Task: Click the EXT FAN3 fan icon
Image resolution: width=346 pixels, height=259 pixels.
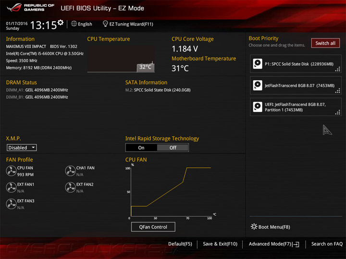Action: [11, 204]
